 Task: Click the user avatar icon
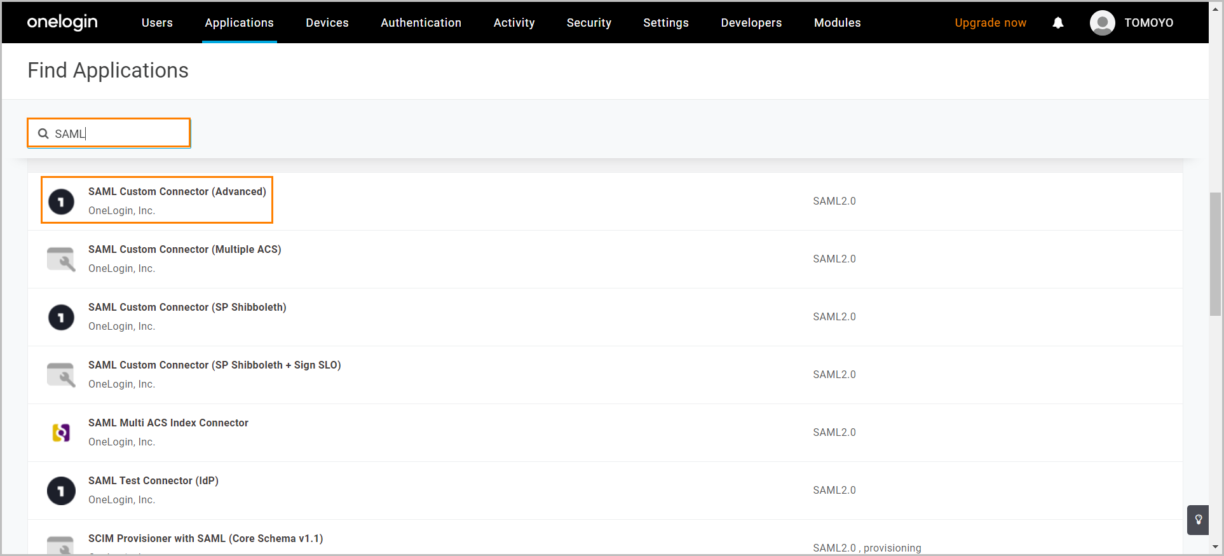1102,23
